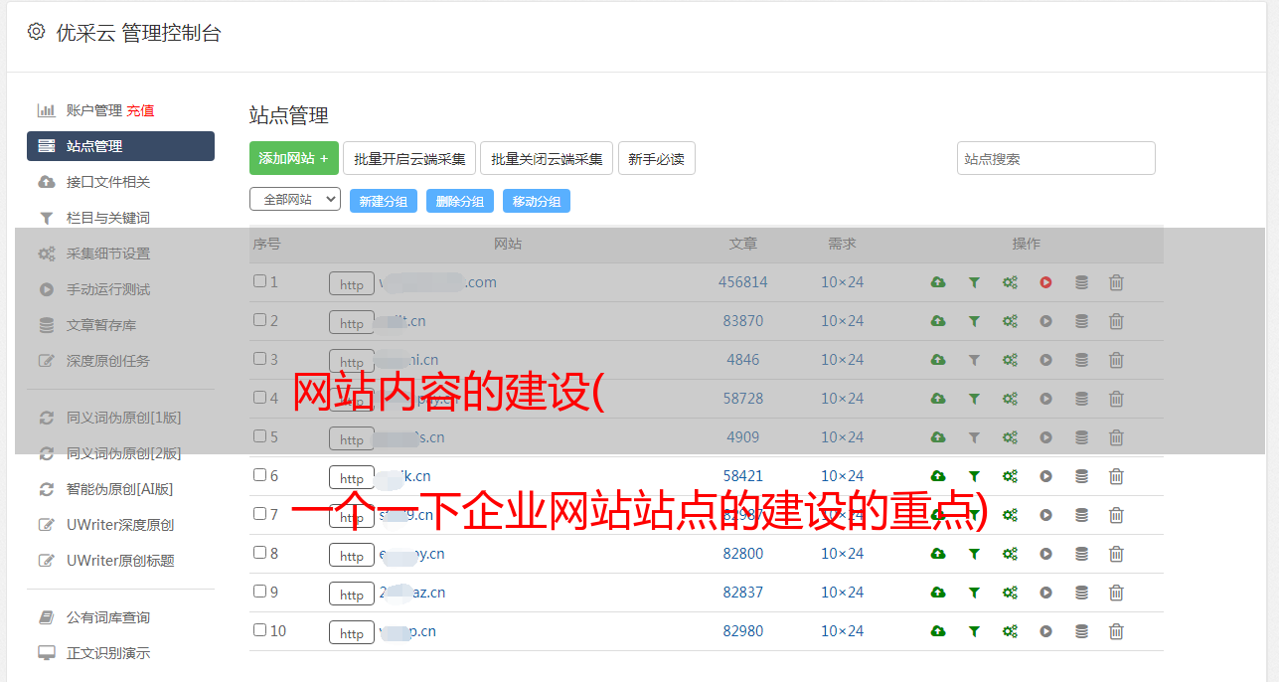Tick the checkbox for site row 2
The width and height of the screenshot is (1279, 682).
(259, 320)
